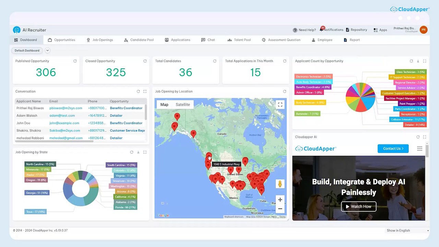Open the Need Help? question icon

click(x=295, y=30)
